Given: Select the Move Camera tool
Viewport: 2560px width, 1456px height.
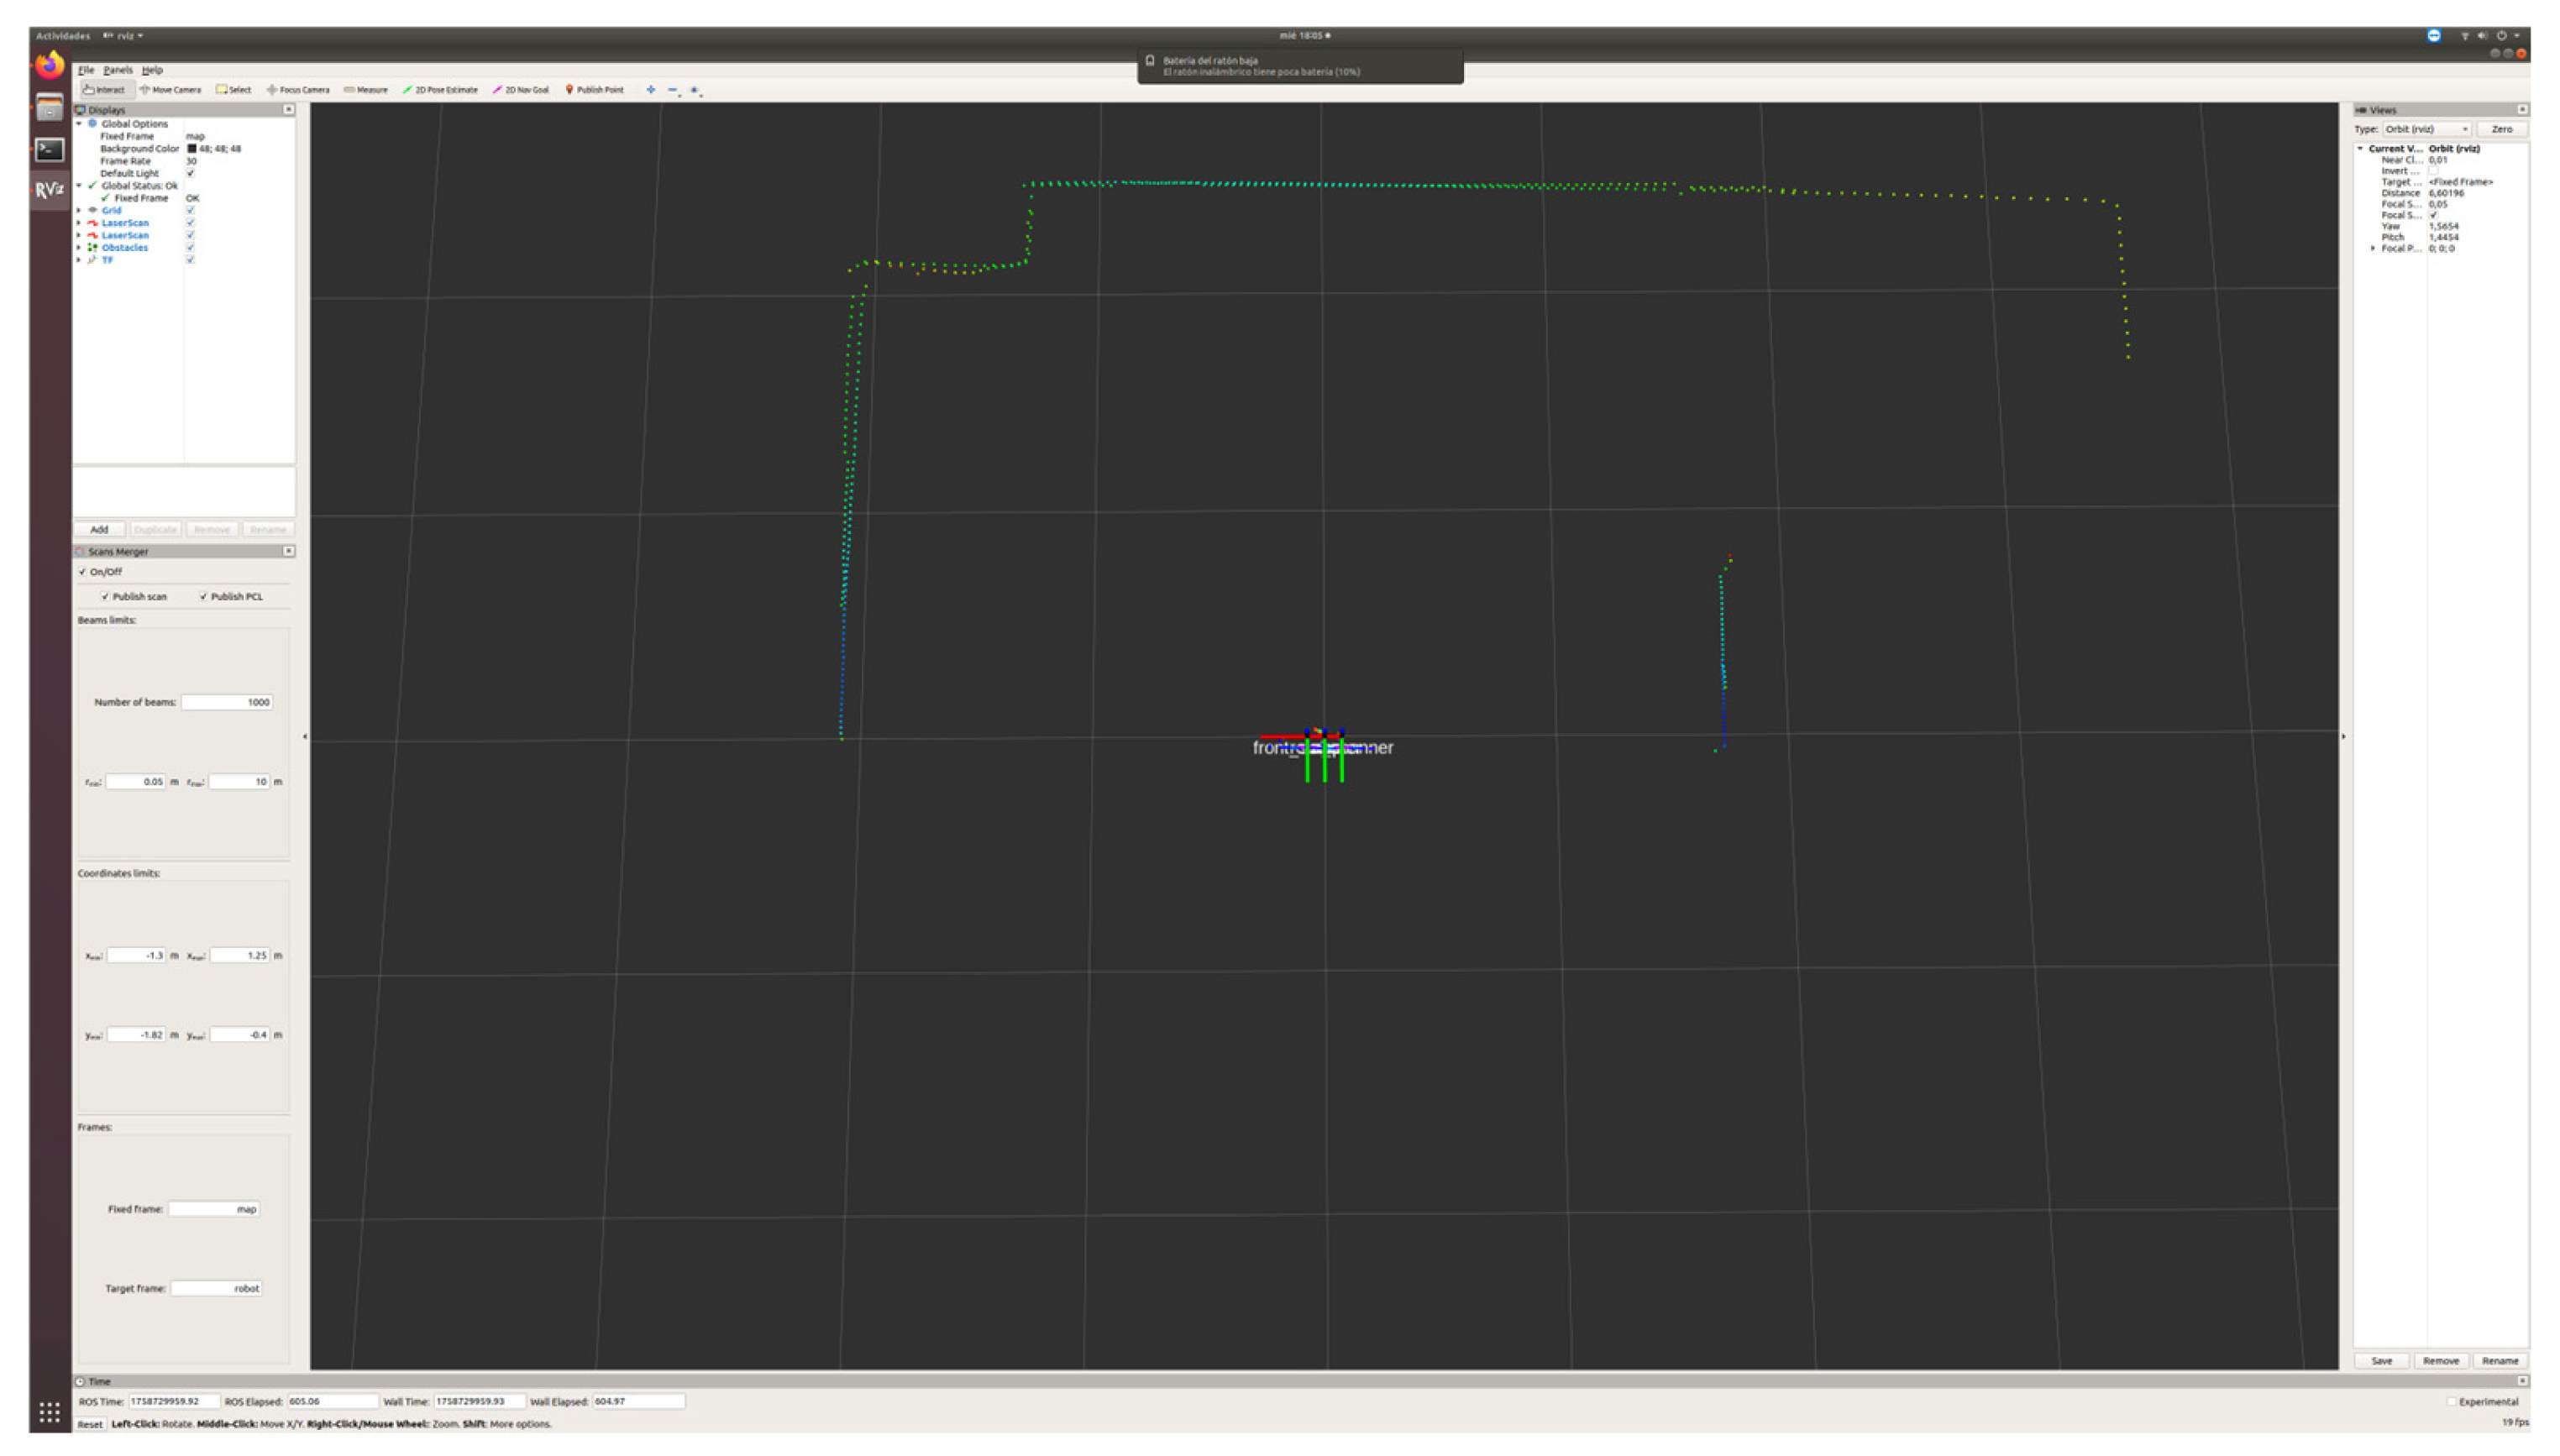Looking at the screenshot, I should (x=171, y=90).
